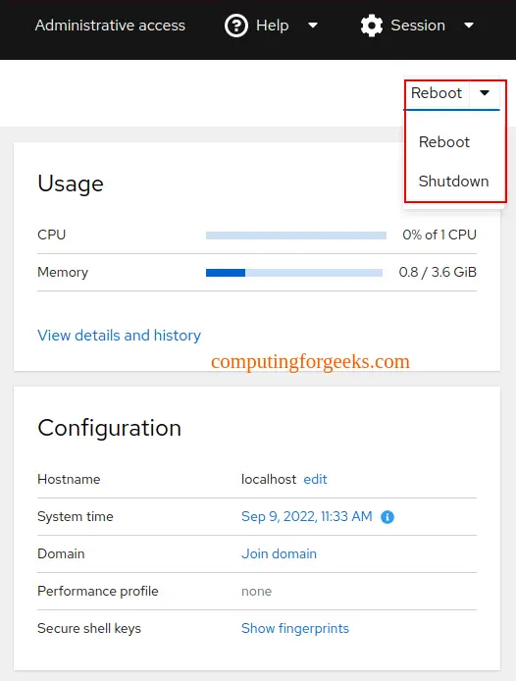Expand the Help dropdown arrow
This screenshot has height=681, width=516.
(313, 26)
